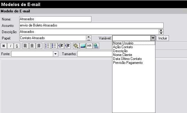This screenshot has height=113, width=187.
Task: Open the Fonte dropdown
Action: [x=55, y=54]
